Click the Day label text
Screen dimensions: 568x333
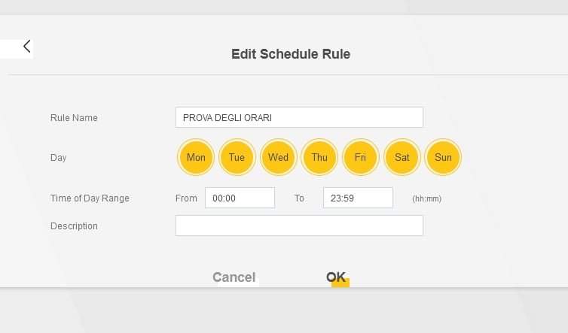[x=59, y=158]
